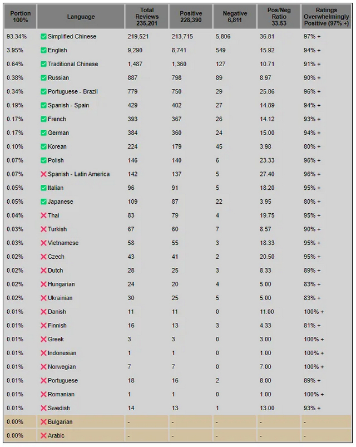Click the green checkmark next to Japanese
This screenshot has width=356, height=447.
pyautogui.click(x=43, y=202)
